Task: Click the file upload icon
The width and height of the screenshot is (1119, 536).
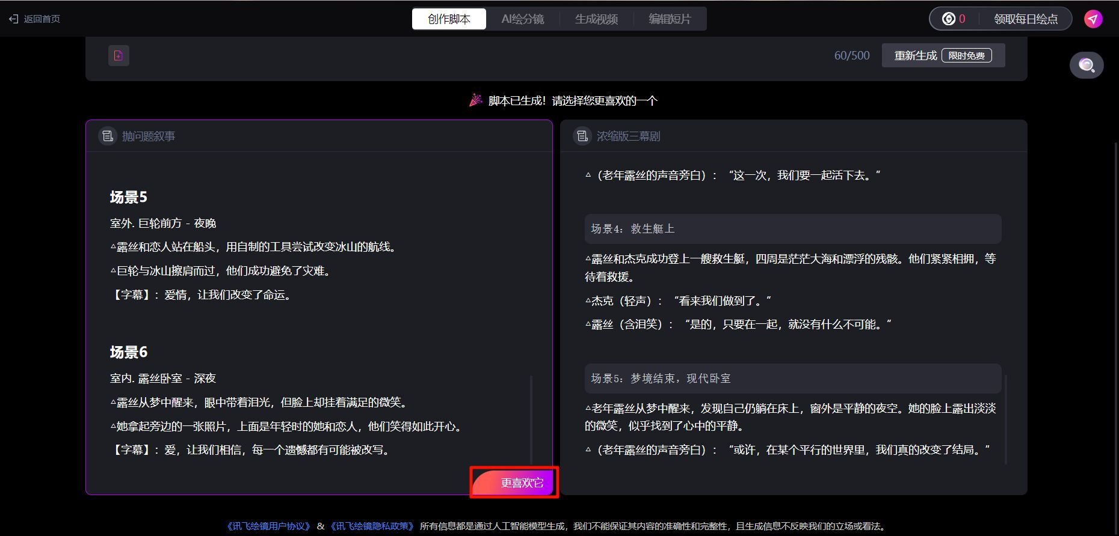Action: [119, 56]
